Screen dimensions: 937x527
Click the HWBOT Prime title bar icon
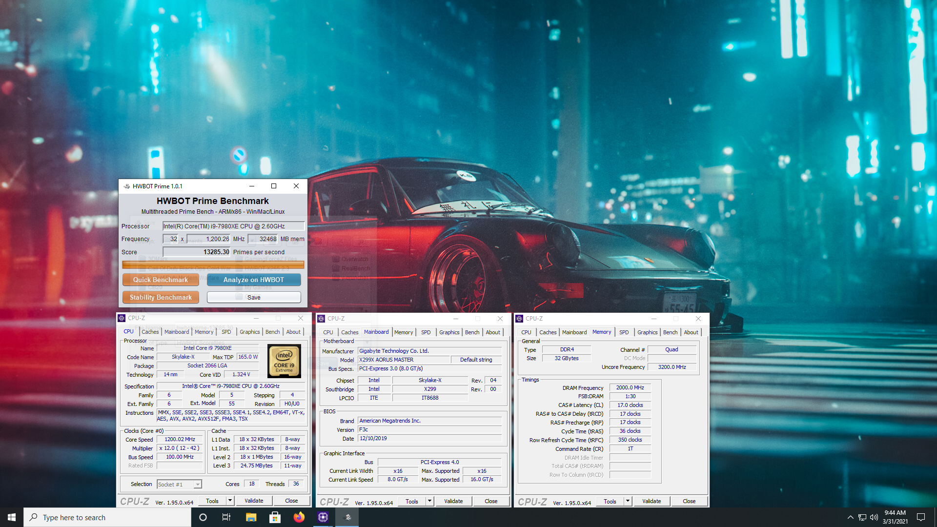[x=127, y=186]
